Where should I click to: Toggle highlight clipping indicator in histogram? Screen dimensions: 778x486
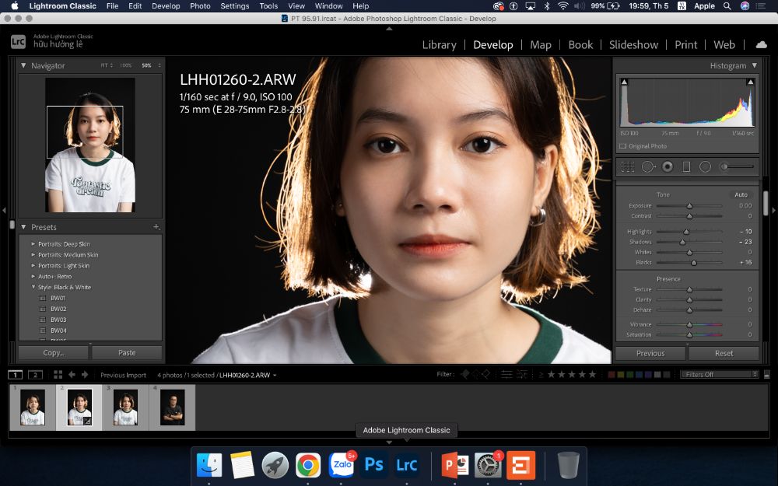(x=750, y=82)
